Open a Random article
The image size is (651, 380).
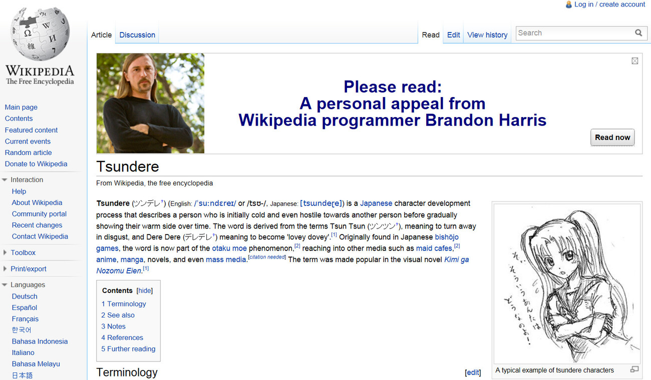[28, 152]
